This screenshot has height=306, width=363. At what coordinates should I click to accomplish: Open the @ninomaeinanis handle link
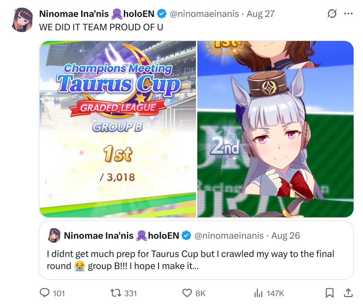click(204, 14)
